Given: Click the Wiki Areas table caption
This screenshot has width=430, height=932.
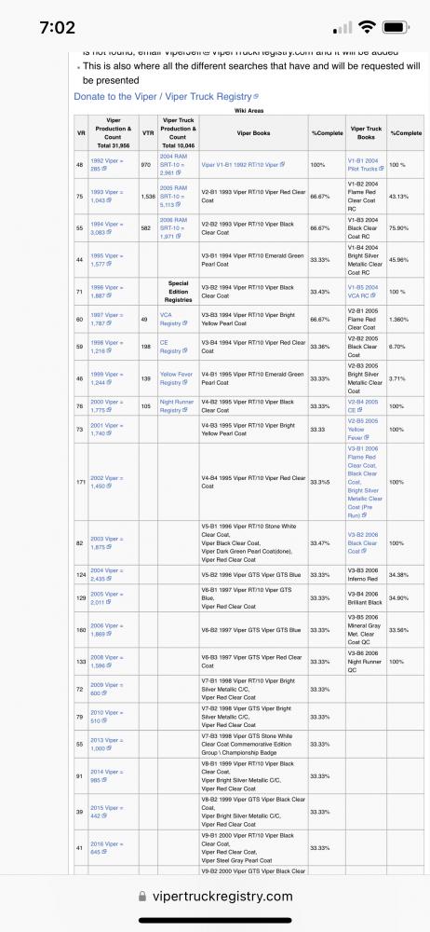Looking at the screenshot, I should tap(249, 110).
